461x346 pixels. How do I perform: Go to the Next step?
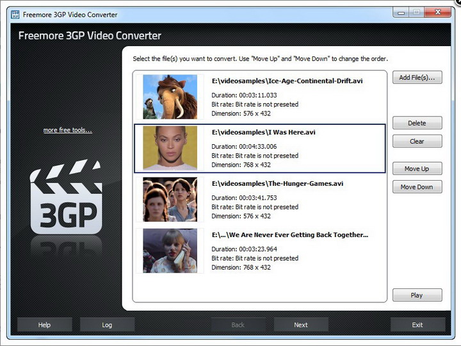click(x=301, y=325)
